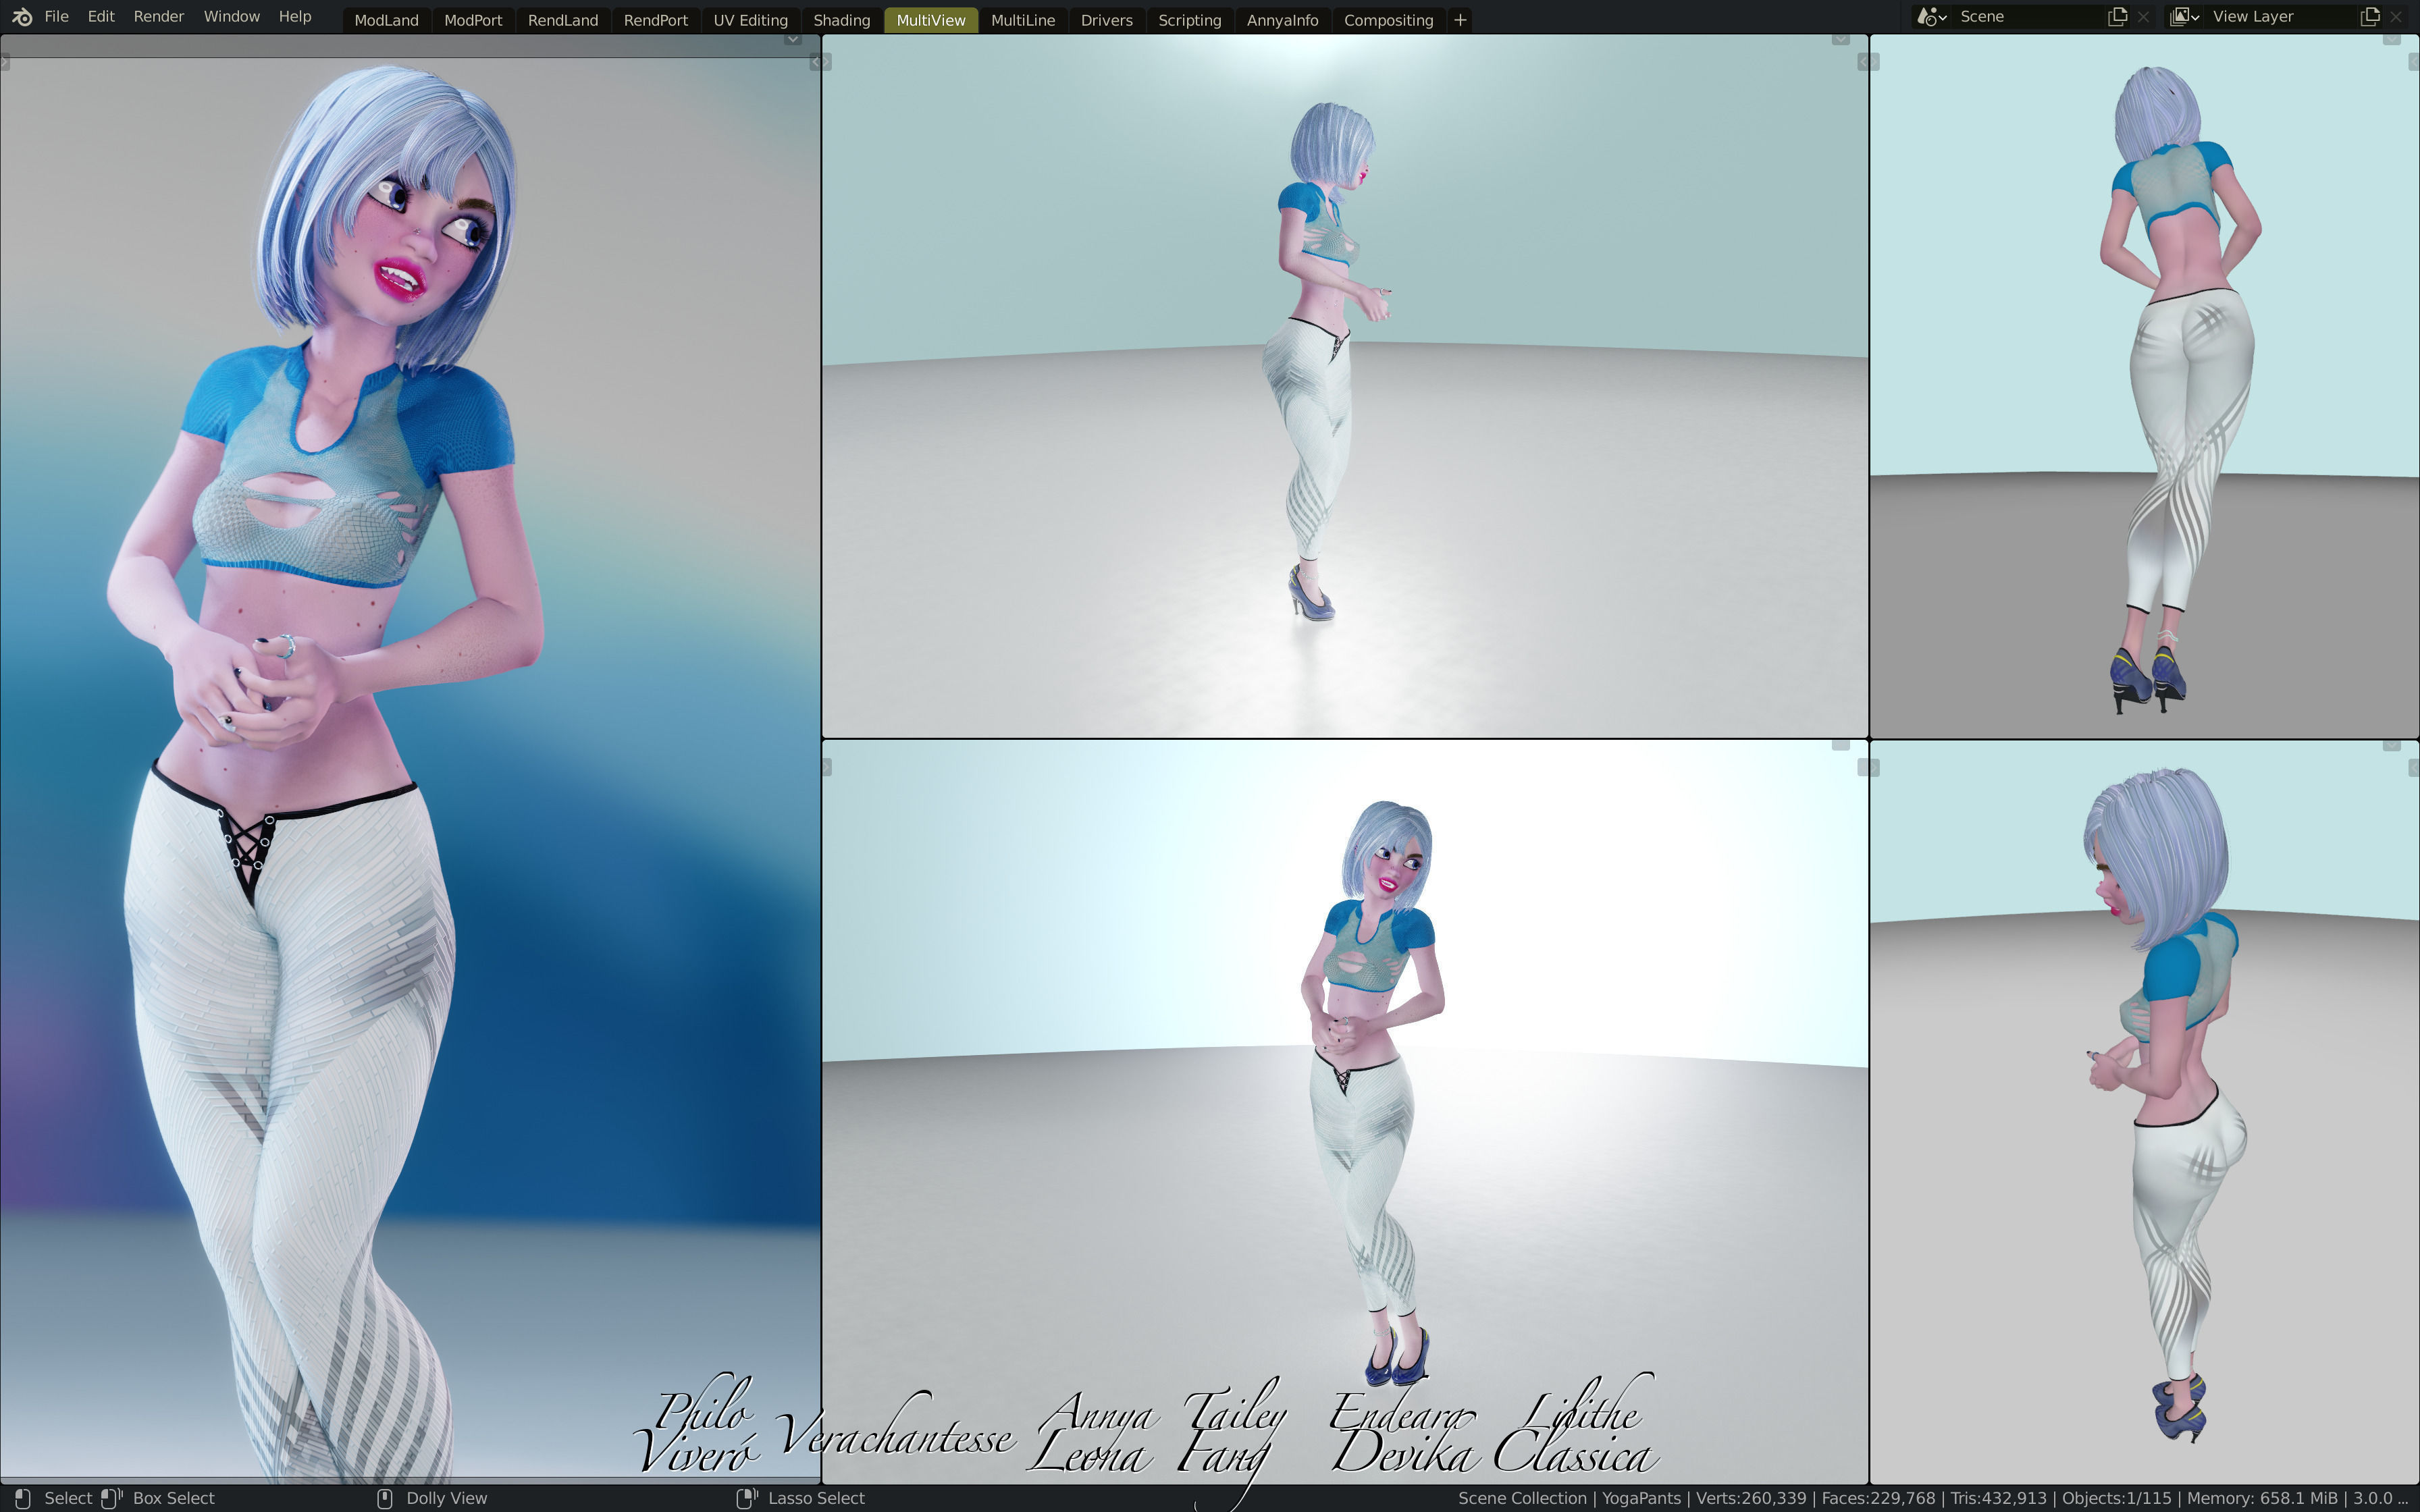Show header of side-view viewport

coord(1840,39)
